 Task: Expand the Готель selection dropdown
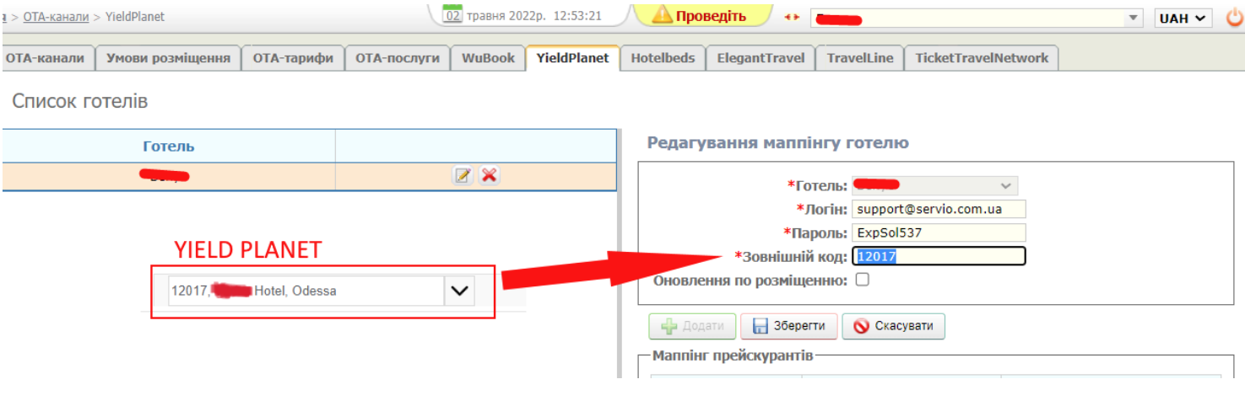(x=1004, y=185)
